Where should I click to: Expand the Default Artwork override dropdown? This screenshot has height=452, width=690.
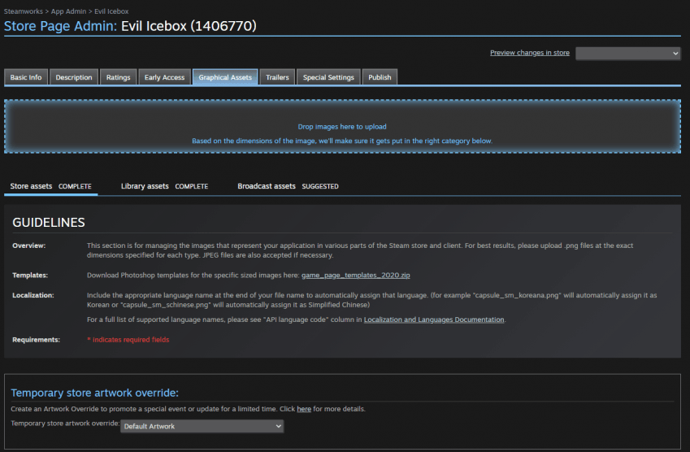point(202,426)
